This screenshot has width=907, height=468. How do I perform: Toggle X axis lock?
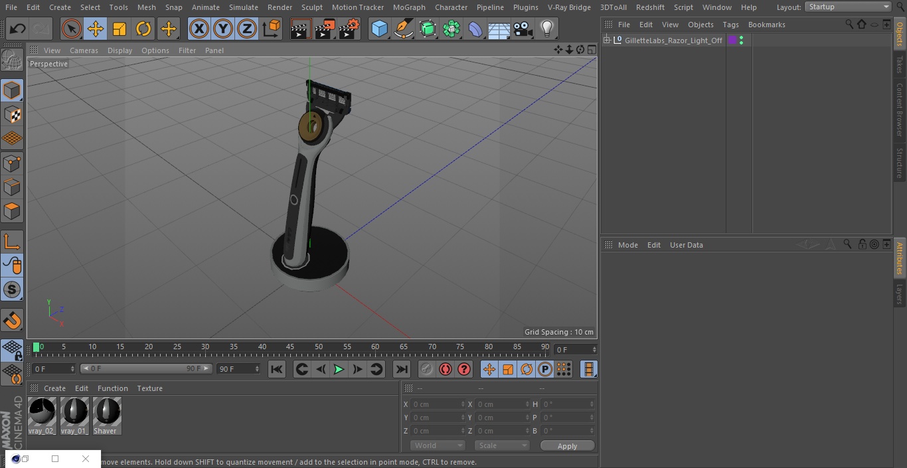(199, 29)
